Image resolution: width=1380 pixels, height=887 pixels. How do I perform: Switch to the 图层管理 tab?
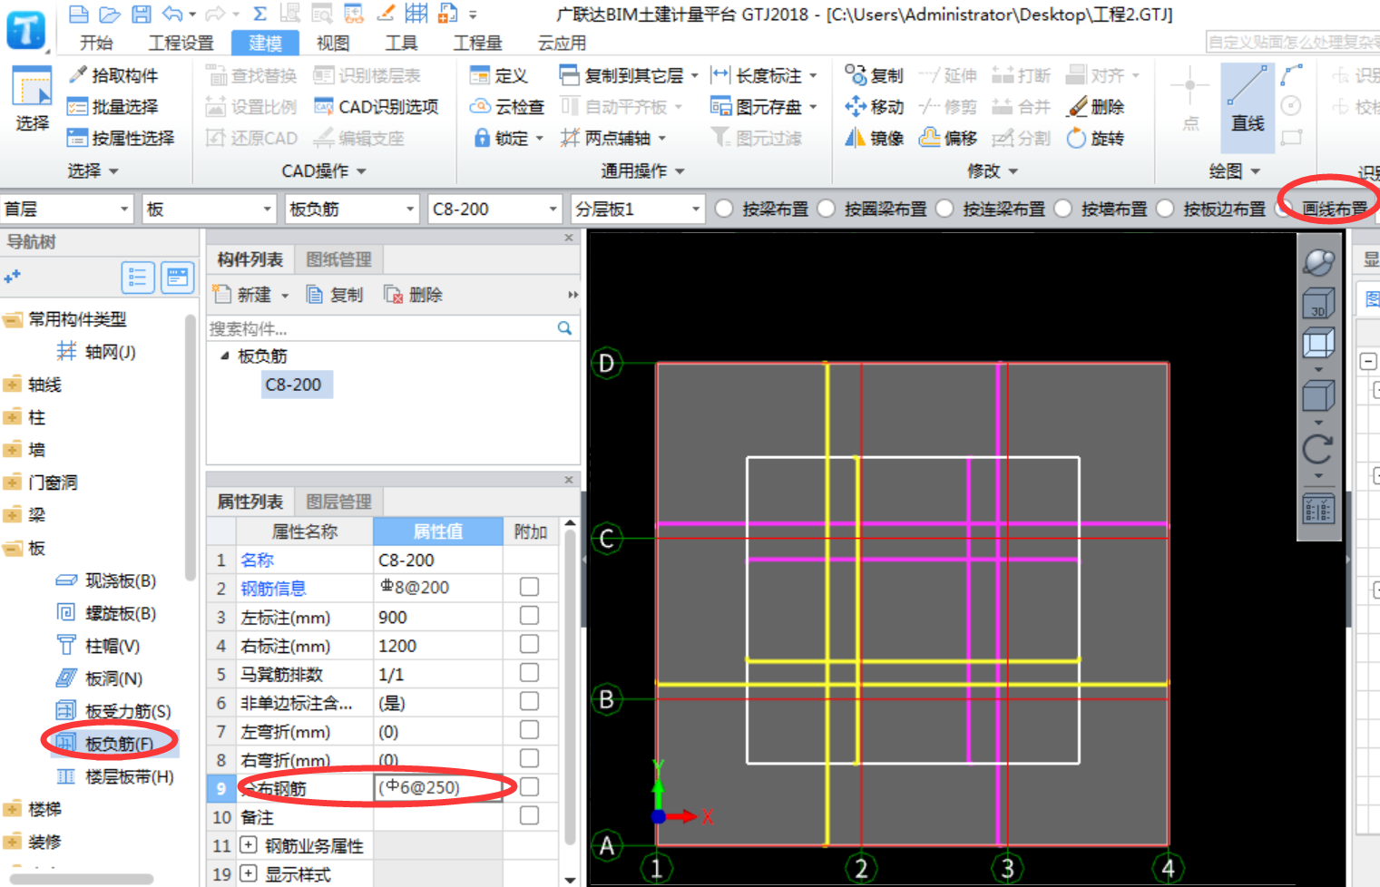(338, 502)
